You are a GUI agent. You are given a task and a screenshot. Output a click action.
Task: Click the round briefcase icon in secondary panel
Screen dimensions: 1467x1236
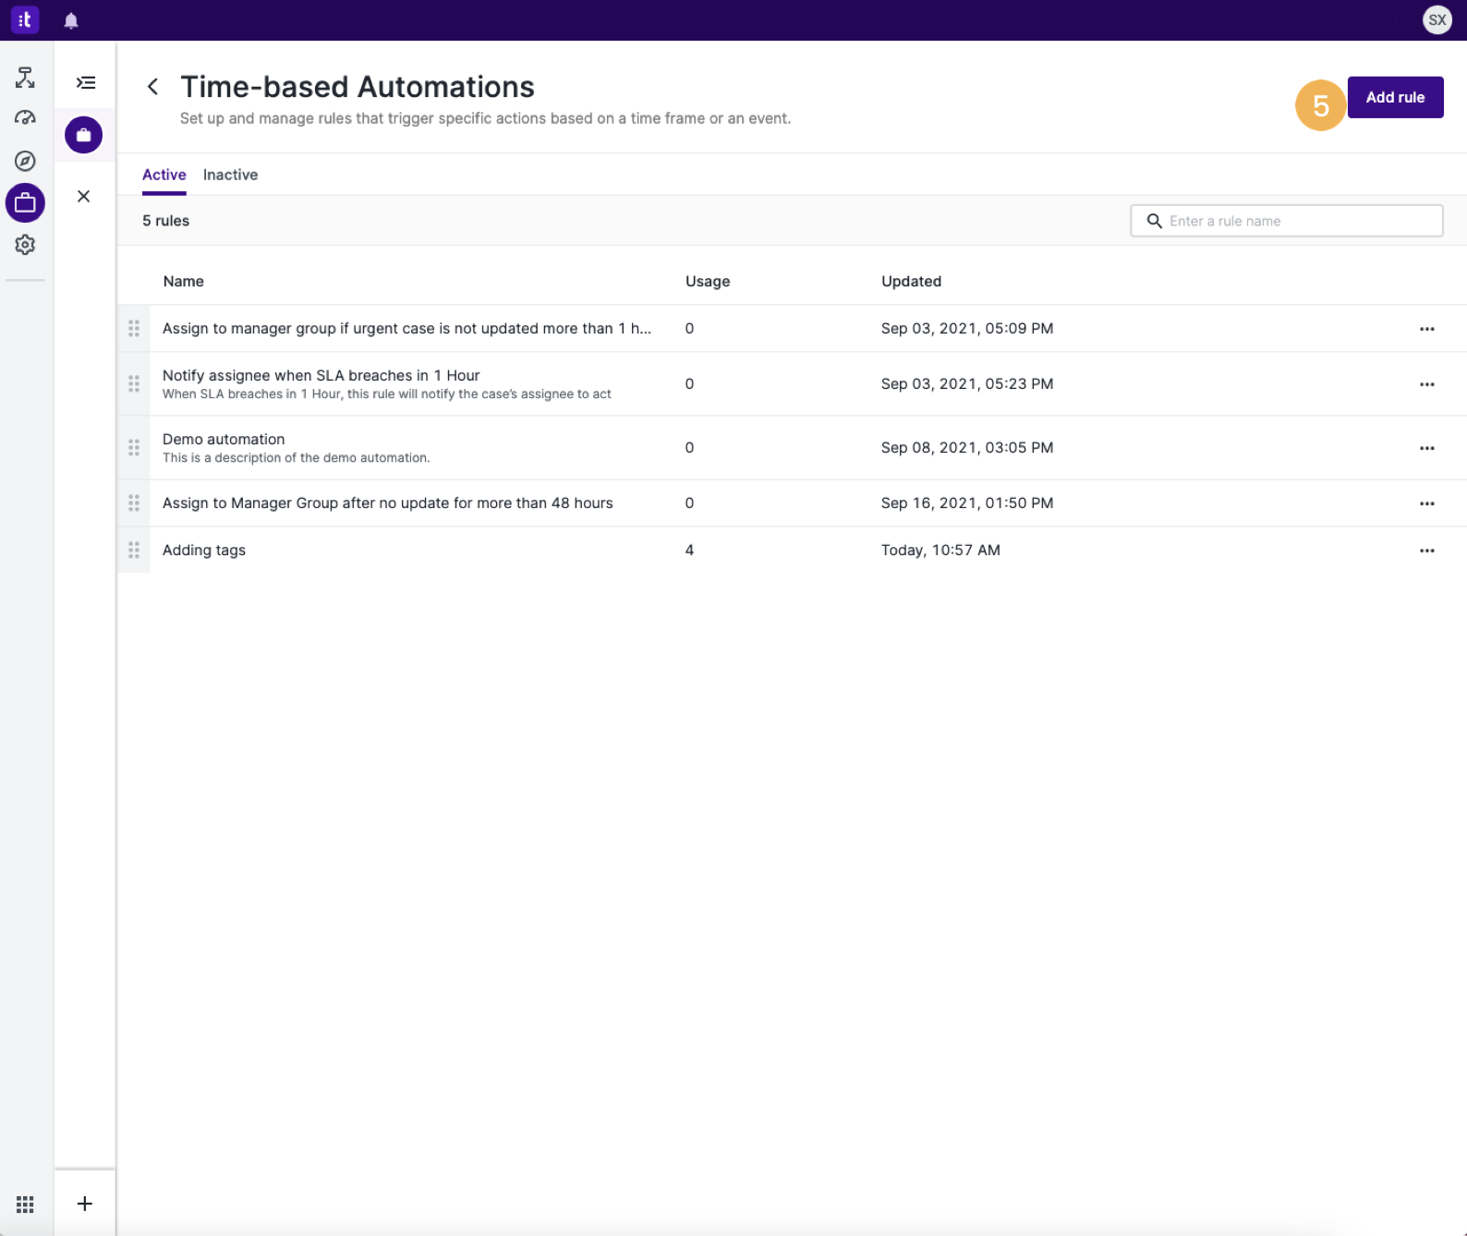84,135
